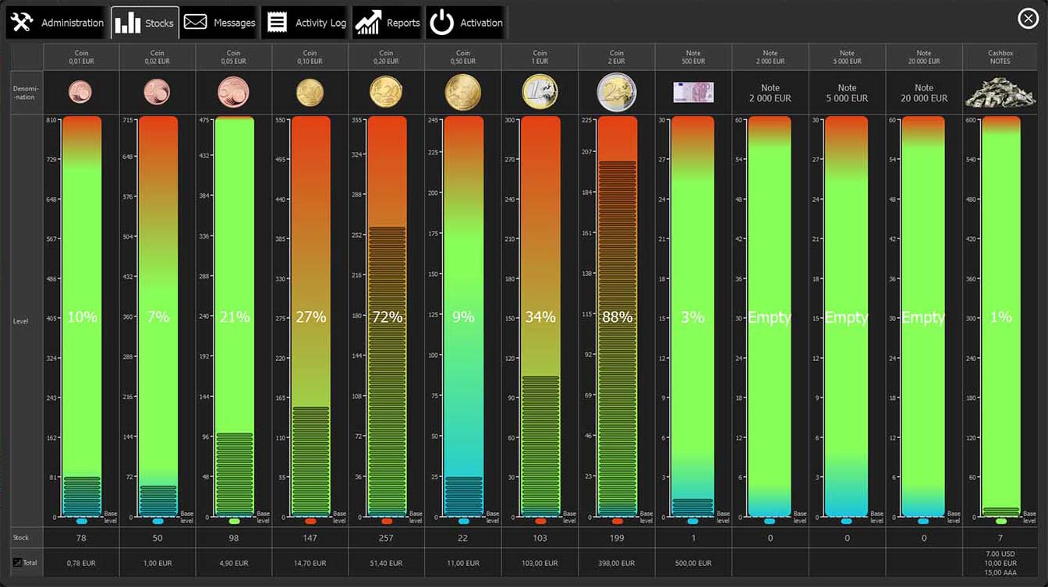Image resolution: width=1048 pixels, height=587 pixels.
Task: Click the 7.00 USD cashbox total
Action: (x=1000, y=553)
